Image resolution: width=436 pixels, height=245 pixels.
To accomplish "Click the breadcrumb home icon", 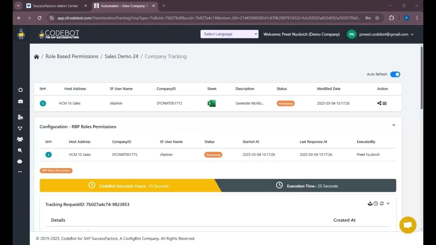I will [x=36, y=56].
